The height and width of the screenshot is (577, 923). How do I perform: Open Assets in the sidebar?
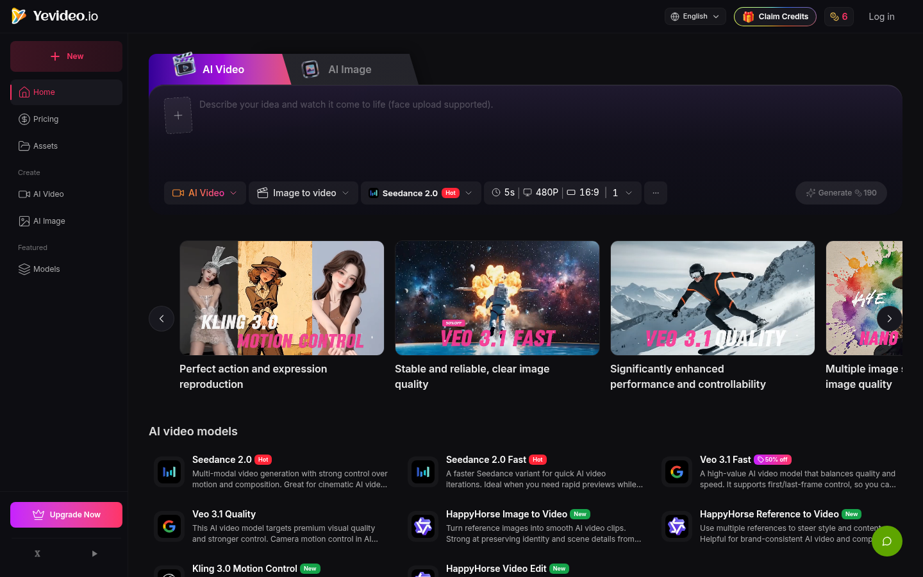coord(67,146)
